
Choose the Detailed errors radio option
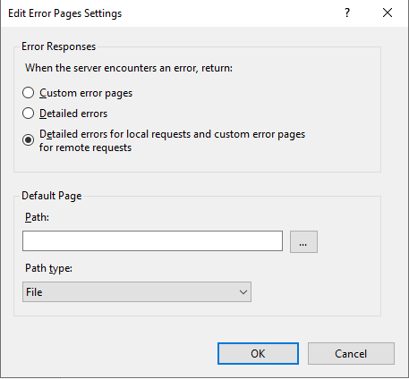click(x=28, y=114)
